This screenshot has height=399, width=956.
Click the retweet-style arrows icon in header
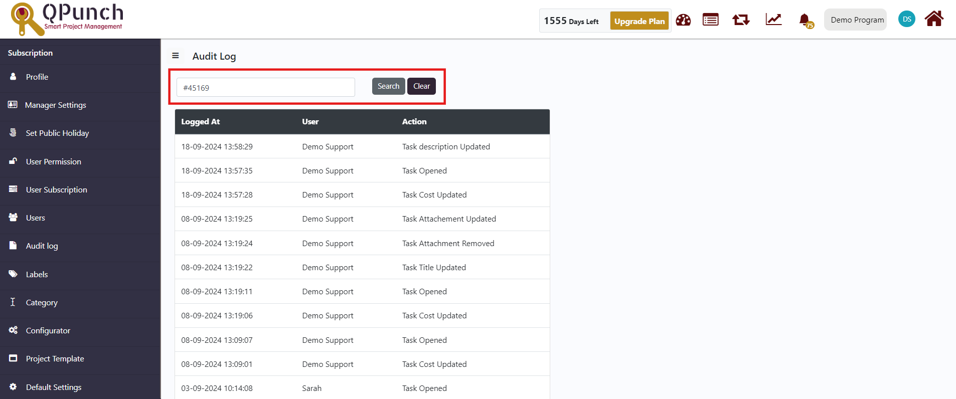(x=741, y=20)
